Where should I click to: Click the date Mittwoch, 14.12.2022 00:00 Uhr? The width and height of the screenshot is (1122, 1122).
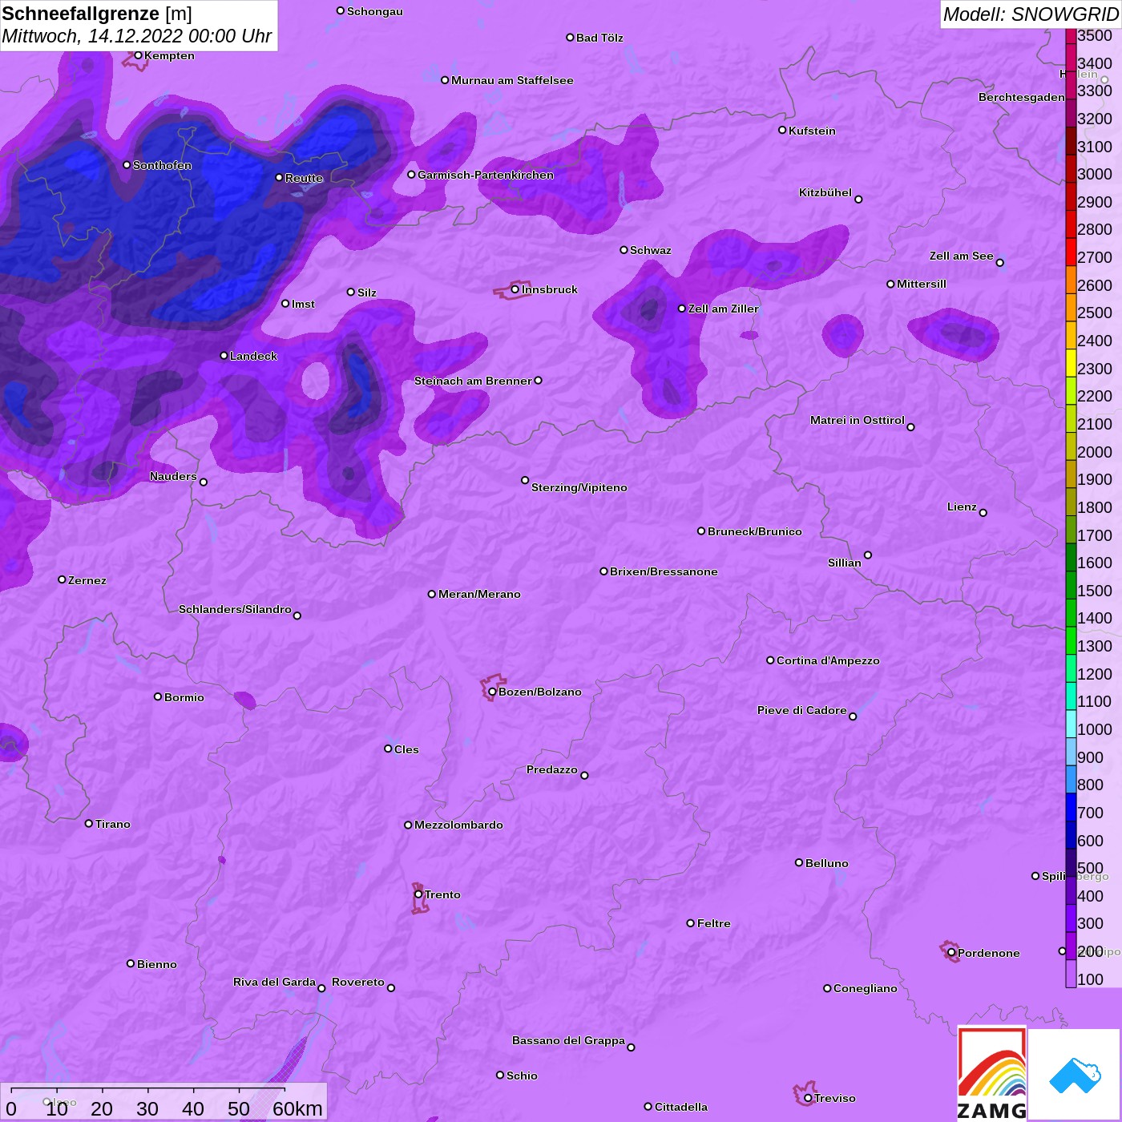137,37
